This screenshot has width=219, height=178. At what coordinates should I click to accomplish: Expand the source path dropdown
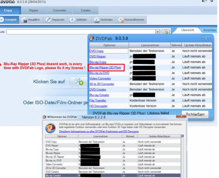click(x=158, y=32)
